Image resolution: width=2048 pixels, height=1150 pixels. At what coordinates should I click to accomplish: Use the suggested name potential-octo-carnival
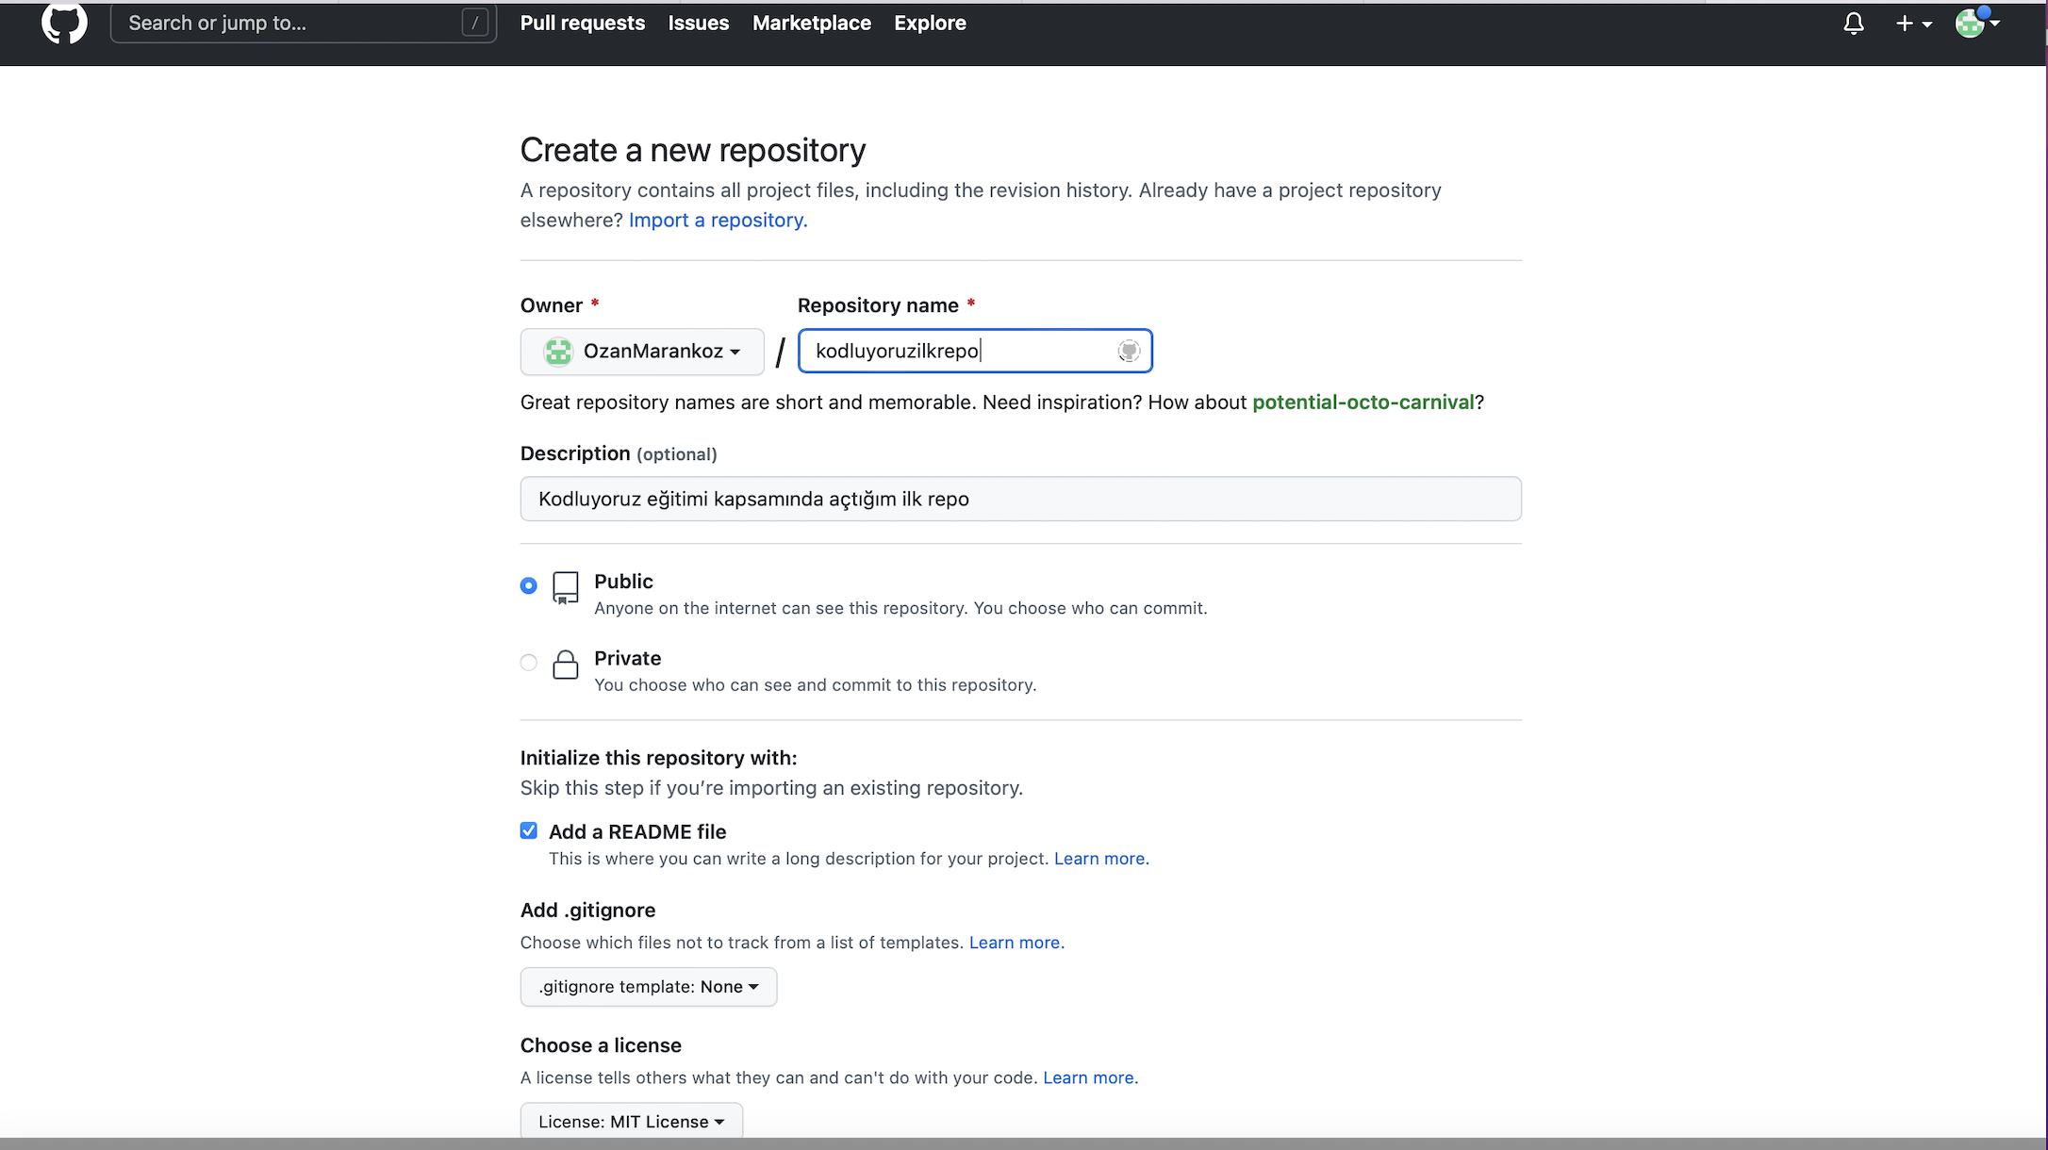pos(1363,402)
